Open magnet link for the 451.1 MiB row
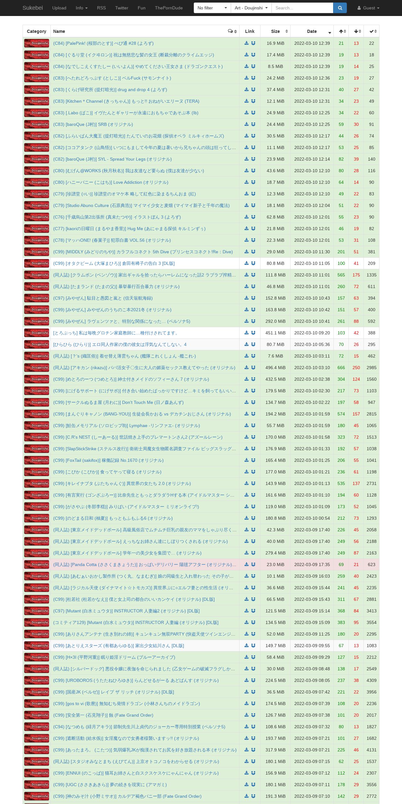 pyautogui.click(x=253, y=333)
